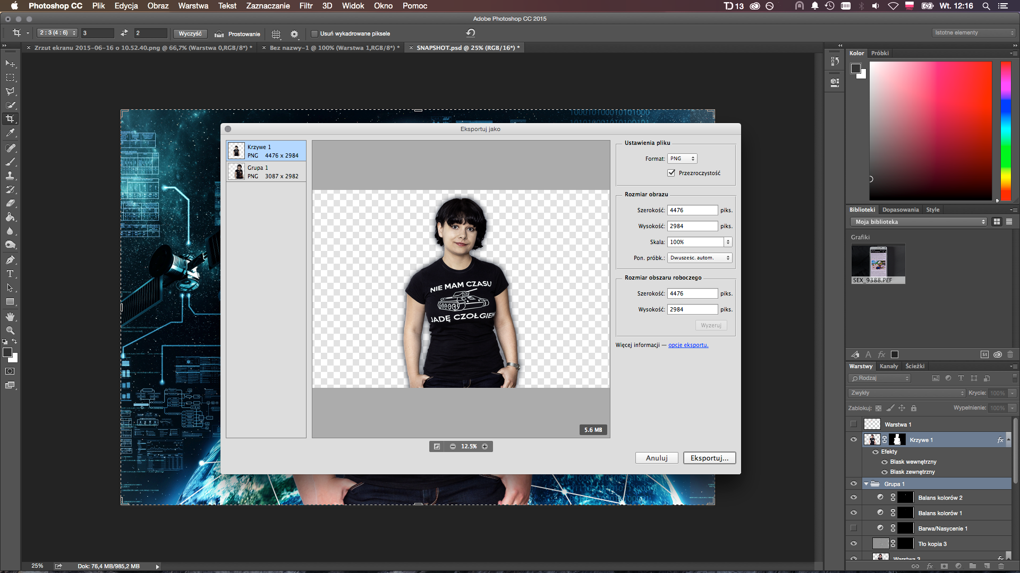Open the Rodzaj layer filter dropdown
The image size is (1020, 573).
(x=880, y=378)
